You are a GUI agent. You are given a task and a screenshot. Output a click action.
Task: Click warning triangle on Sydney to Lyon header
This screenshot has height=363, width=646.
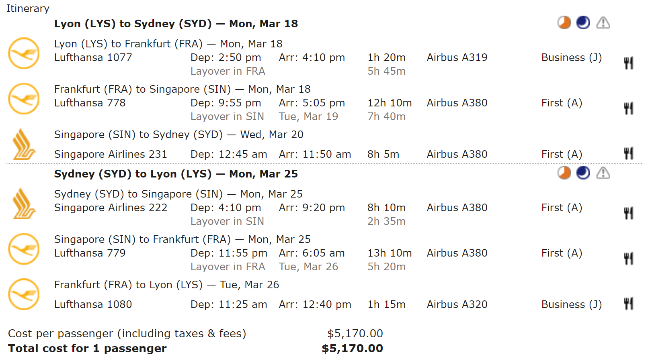pos(603,173)
